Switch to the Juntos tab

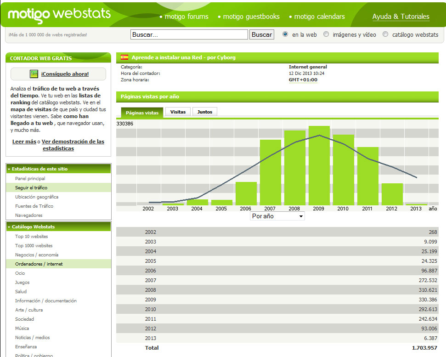tap(205, 112)
